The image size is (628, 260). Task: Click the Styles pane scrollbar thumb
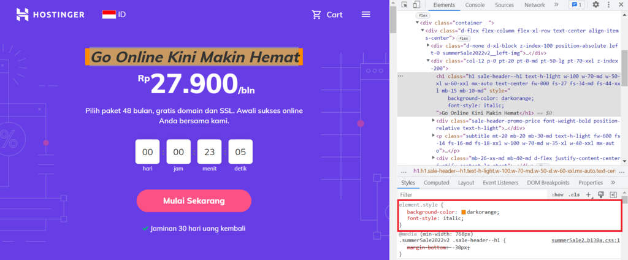point(625,201)
